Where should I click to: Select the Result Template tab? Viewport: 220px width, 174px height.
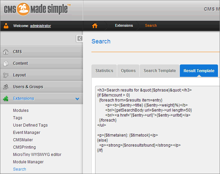point(199,71)
